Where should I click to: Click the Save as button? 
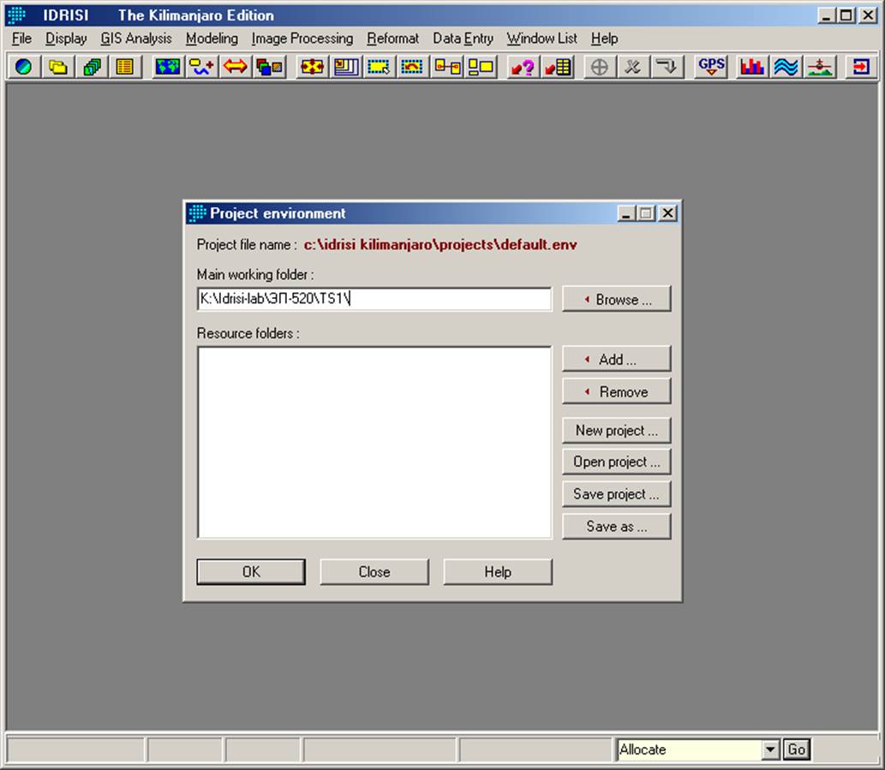pyautogui.click(x=616, y=526)
